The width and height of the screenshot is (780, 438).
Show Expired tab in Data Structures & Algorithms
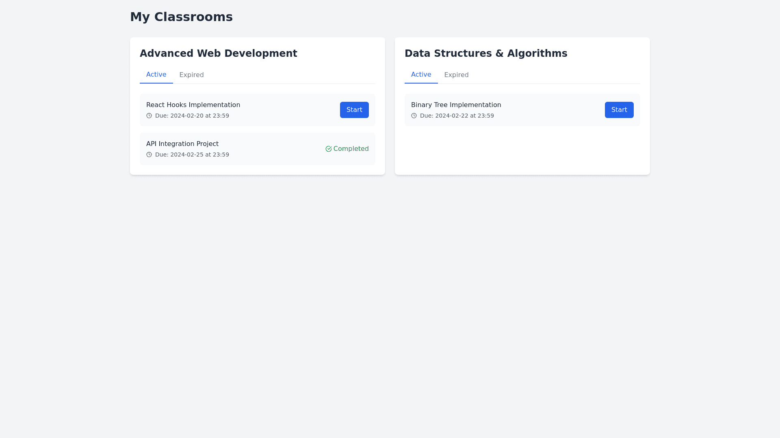click(x=456, y=75)
